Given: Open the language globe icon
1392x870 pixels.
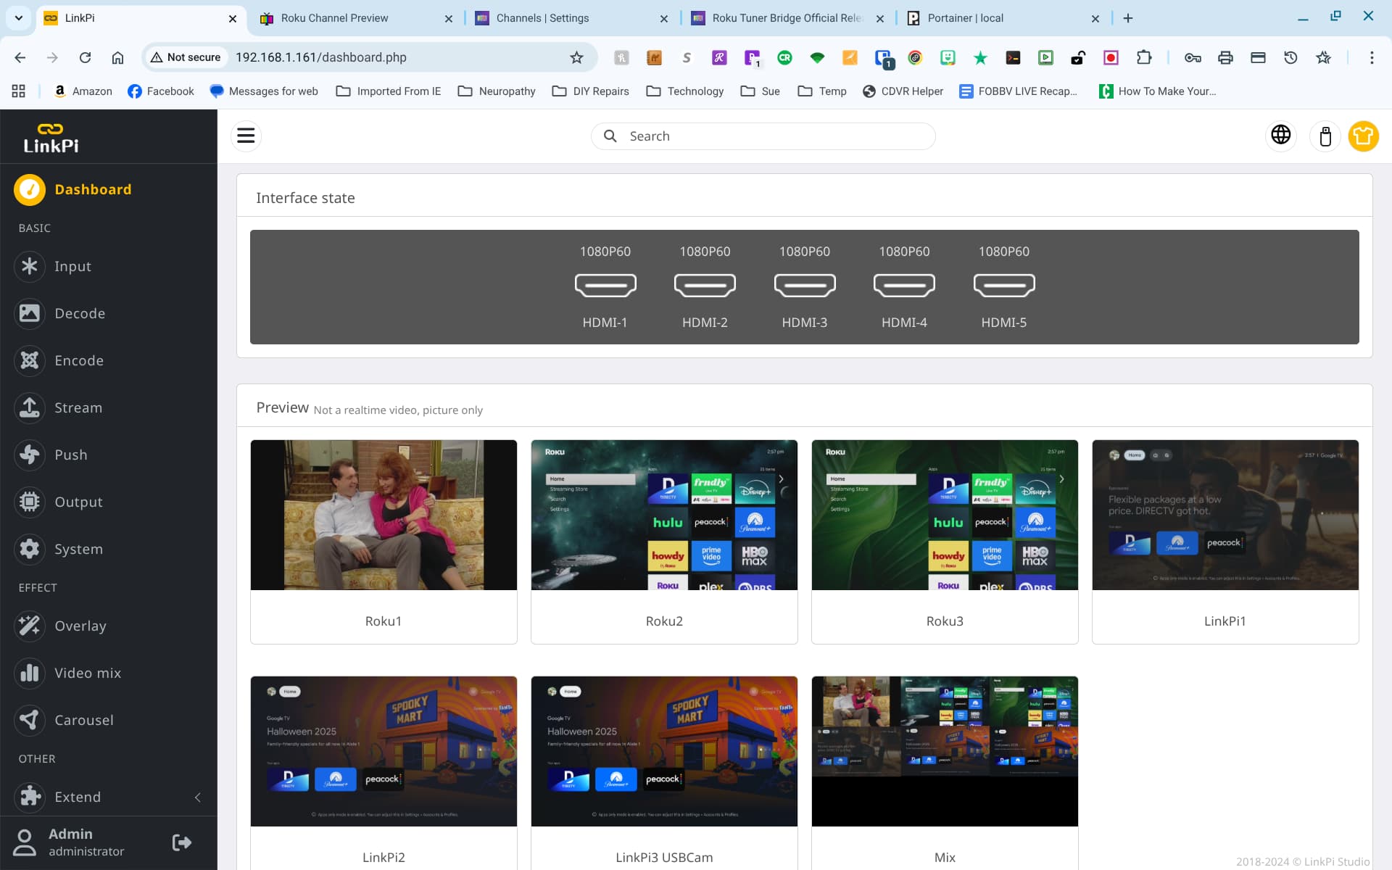Looking at the screenshot, I should click(1281, 136).
